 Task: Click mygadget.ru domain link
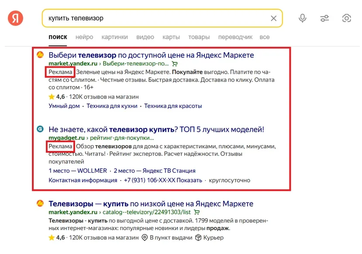(66, 138)
